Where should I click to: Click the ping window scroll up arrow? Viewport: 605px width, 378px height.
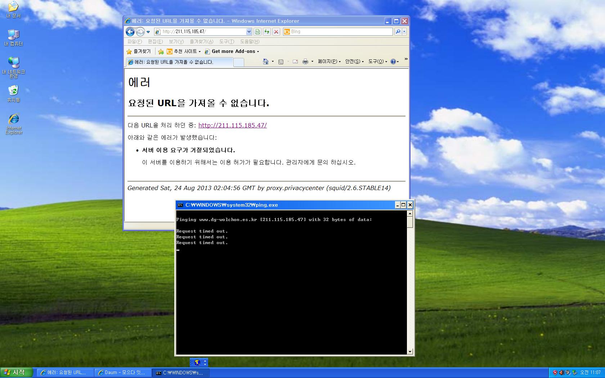410,213
